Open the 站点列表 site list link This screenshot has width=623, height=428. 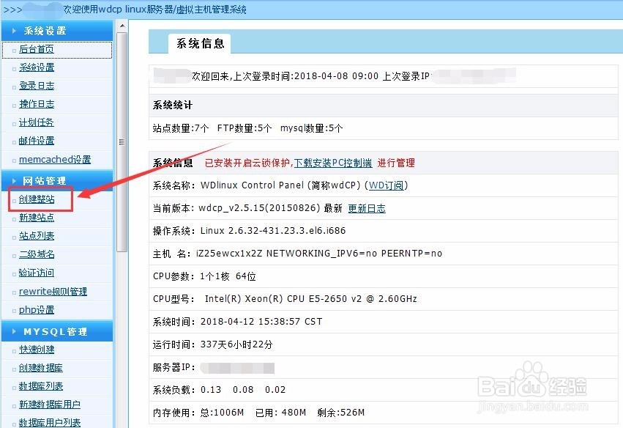pos(37,235)
